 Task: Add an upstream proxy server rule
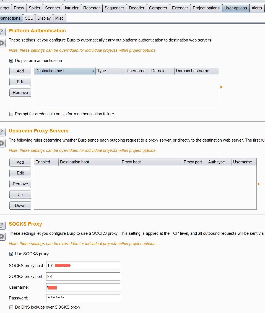20,162
